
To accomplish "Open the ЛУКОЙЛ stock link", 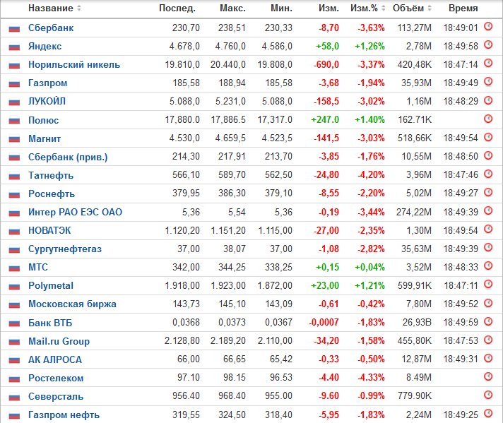I will pyautogui.click(x=47, y=102).
